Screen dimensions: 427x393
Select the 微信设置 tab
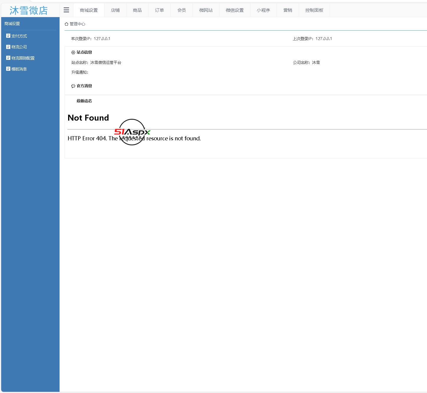click(235, 10)
